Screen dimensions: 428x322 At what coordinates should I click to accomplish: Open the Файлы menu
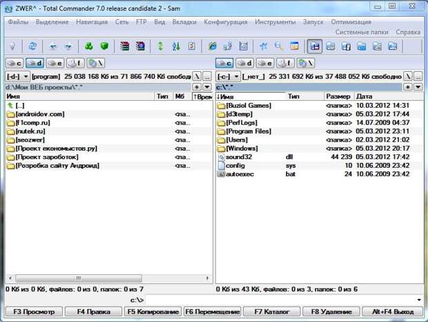click(x=18, y=22)
